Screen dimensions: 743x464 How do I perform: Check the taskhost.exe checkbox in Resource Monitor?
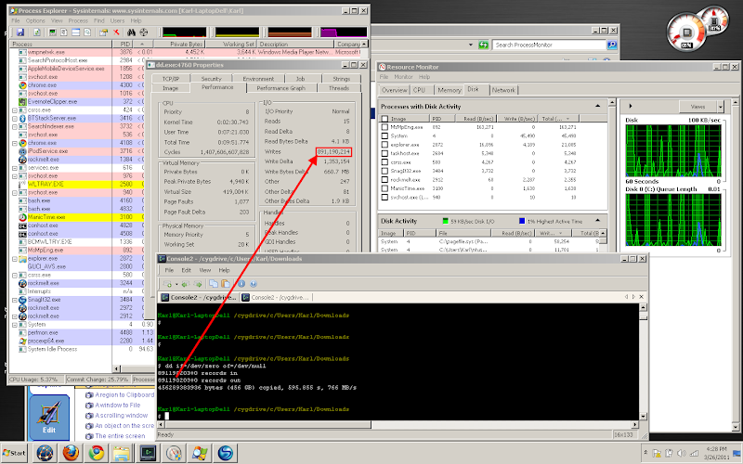385,153
